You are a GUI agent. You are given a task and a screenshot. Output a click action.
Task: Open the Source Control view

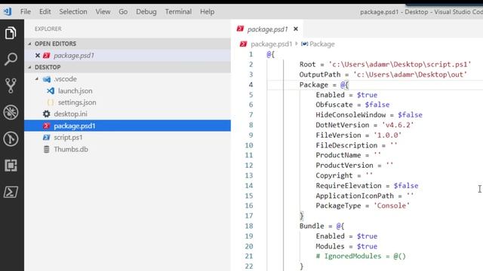coord(11,85)
